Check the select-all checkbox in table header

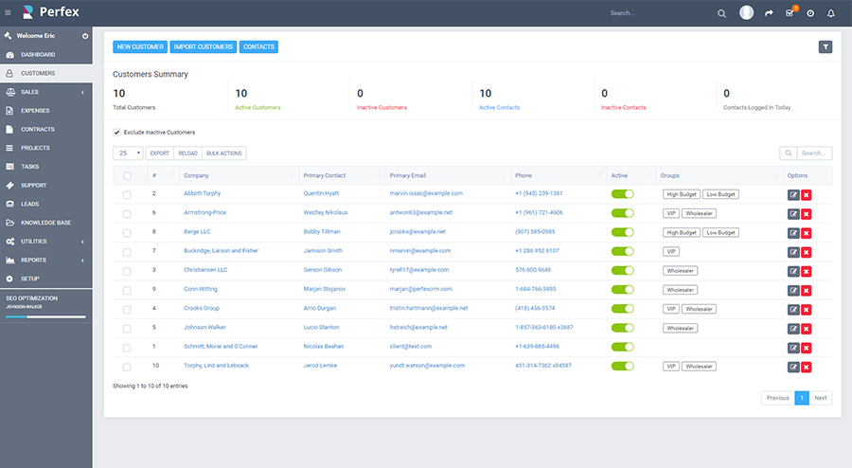127,175
